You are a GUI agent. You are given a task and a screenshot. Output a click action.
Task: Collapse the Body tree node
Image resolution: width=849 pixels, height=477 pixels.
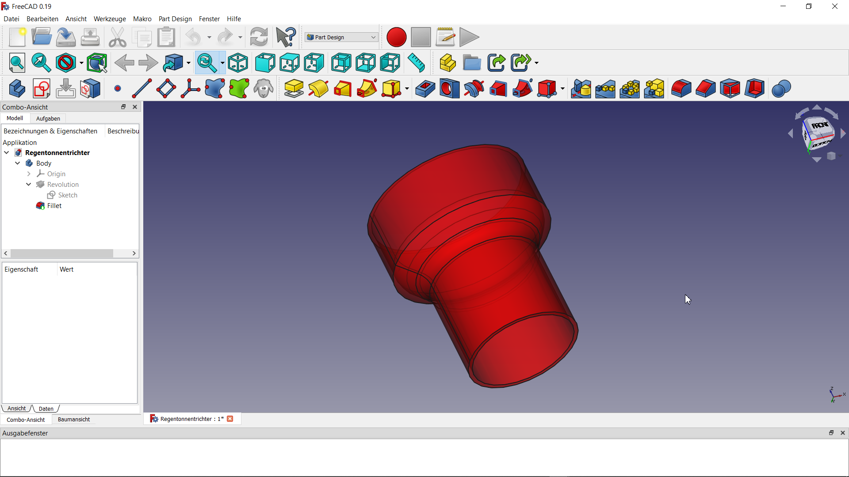18,163
